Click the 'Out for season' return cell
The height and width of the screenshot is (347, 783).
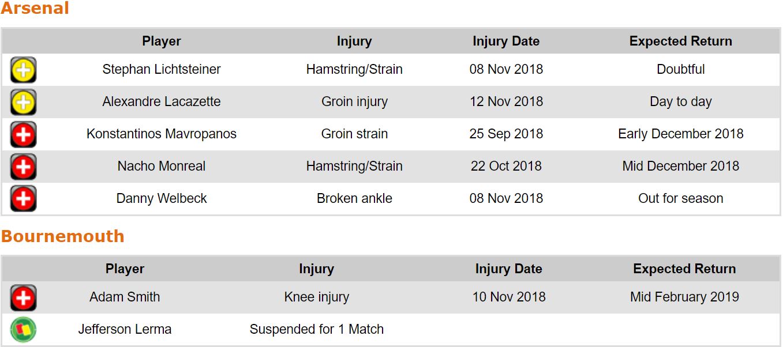coord(681,199)
